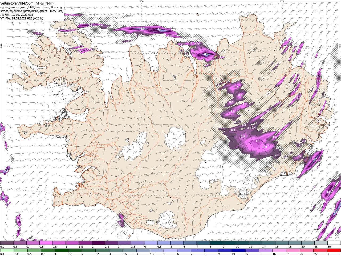
Task: Select the lower-row grey-green swatch labeled 3
Action: pos(116,250)
